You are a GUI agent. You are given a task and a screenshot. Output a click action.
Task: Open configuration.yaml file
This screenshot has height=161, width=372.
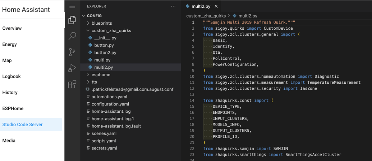click(110, 104)
